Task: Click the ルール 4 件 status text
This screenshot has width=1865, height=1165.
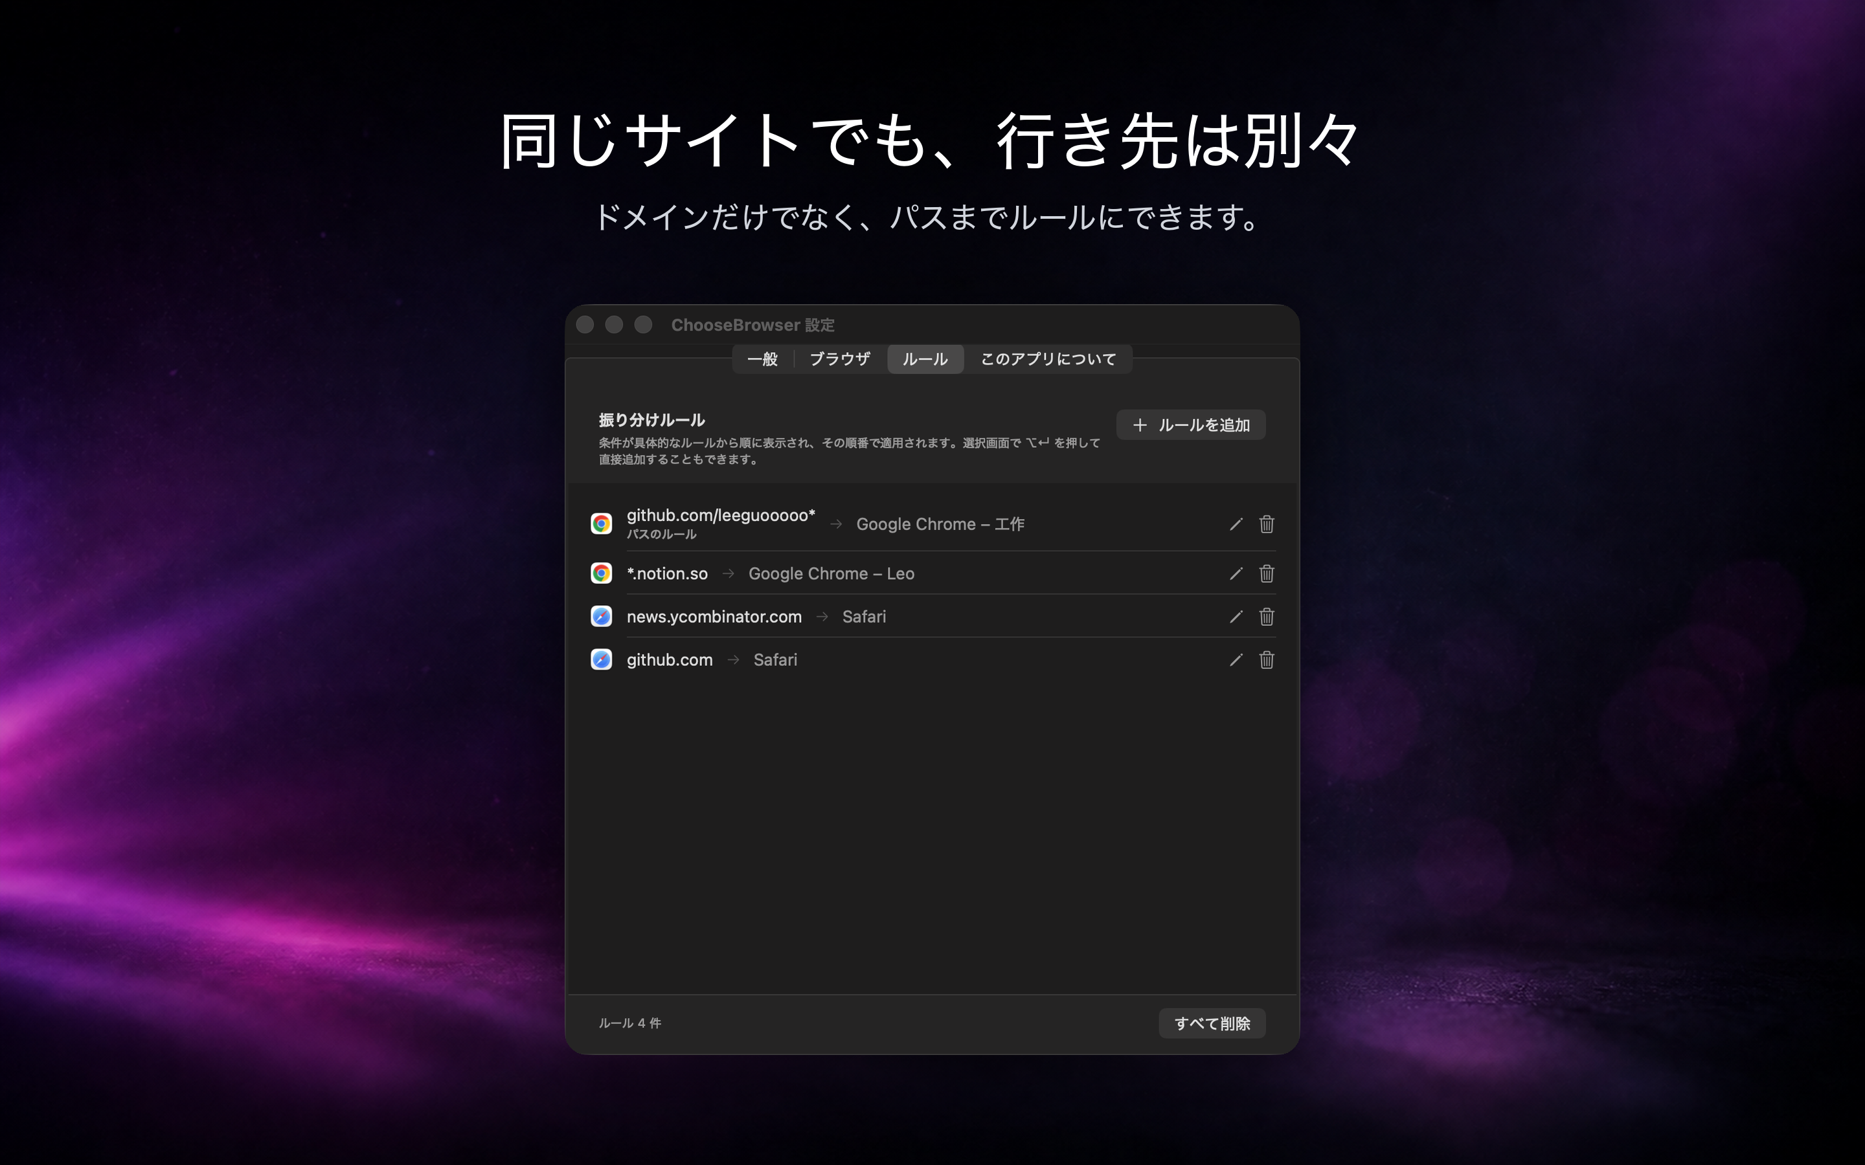Action: tap(629, 1023)
